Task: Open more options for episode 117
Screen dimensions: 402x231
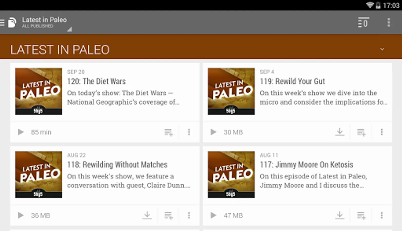Action: (381, 215)
